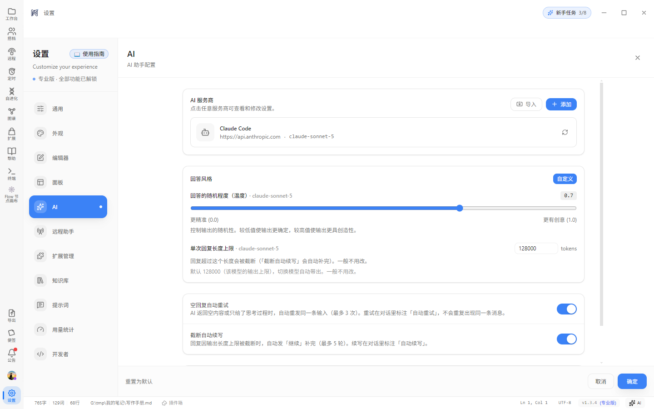The image size is (654, 409).
Task: Open the 搭档 partner icon
Action: pyautogui.click(x=12, y=34)
